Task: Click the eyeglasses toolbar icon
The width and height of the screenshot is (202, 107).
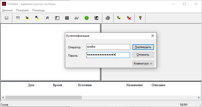Action: (x=77, y=18)
